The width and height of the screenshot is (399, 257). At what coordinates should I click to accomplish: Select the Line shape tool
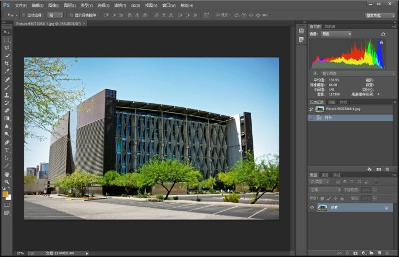point(7,166)
